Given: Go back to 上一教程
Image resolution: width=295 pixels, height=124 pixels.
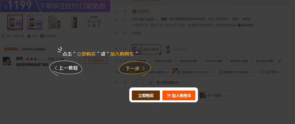Looking at the screenshot, I should click(x=66, y=68).
